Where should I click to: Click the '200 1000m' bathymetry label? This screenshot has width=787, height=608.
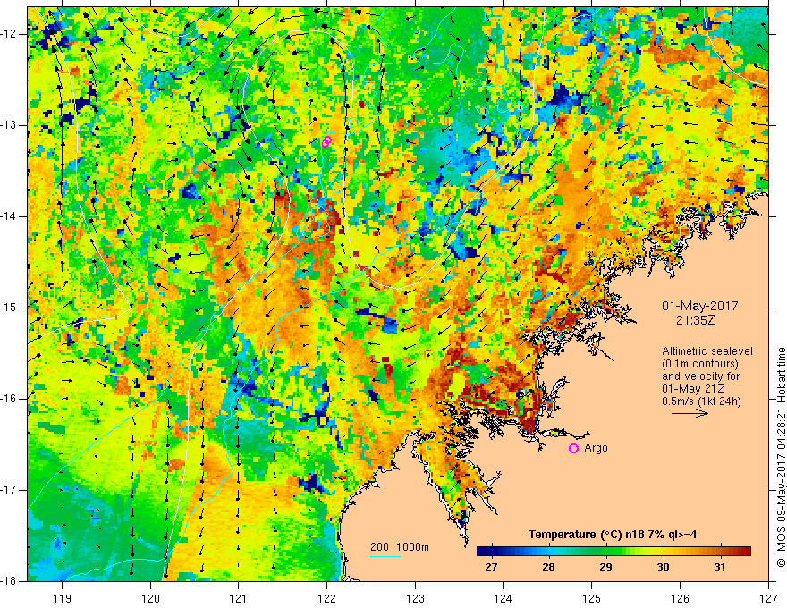tap(400, 547)
